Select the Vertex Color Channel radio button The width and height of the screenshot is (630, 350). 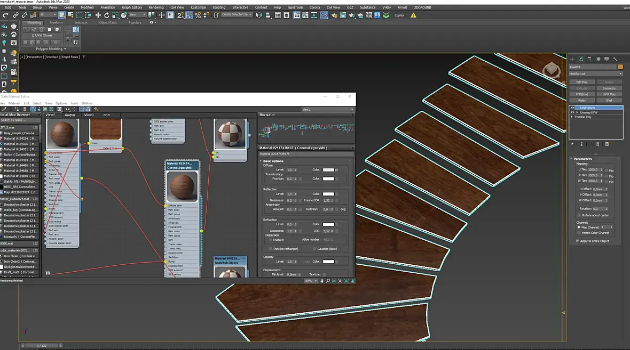[579, 233]
